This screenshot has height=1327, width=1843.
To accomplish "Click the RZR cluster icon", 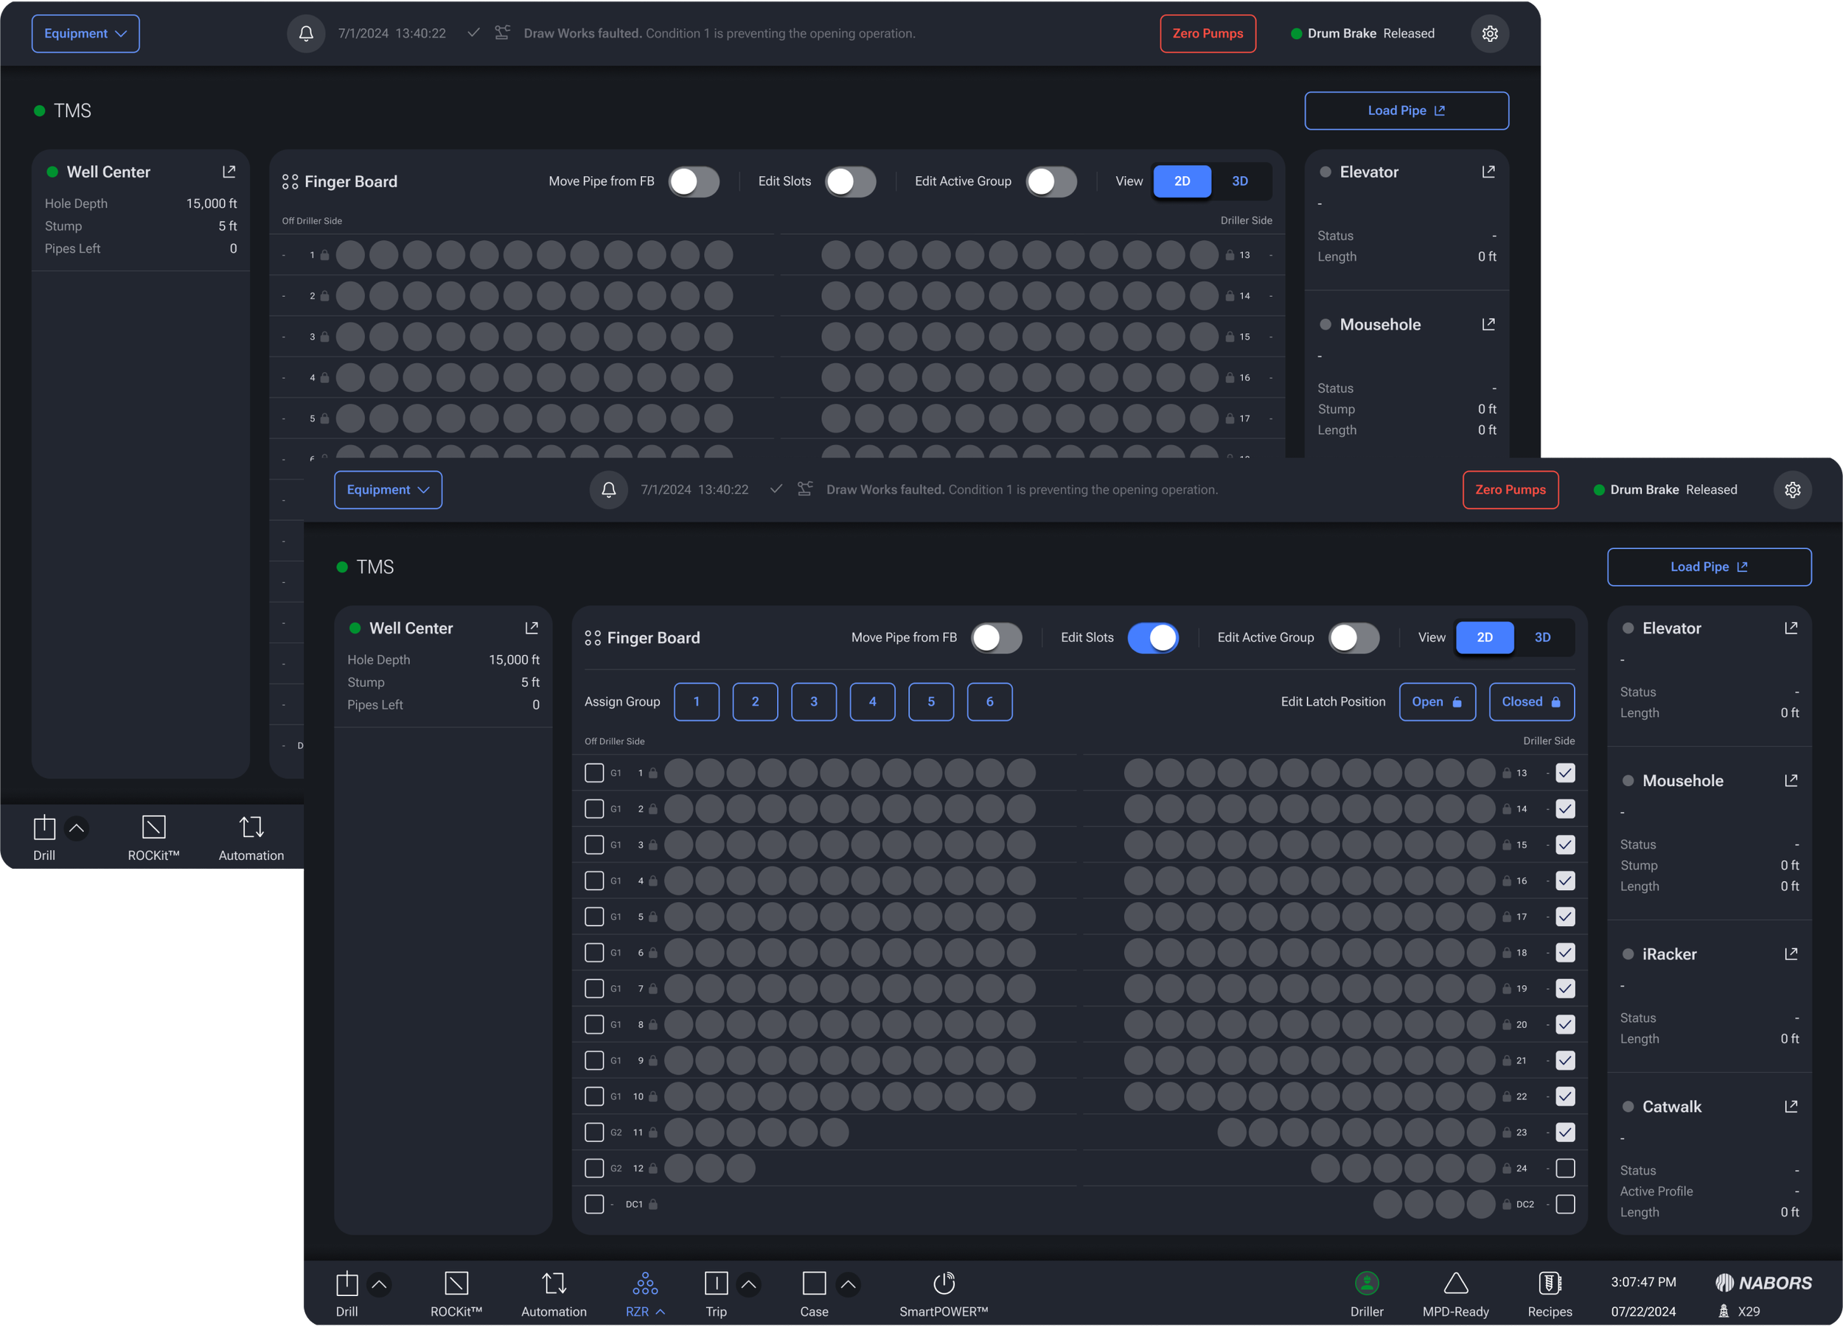I will pos(644,1283).
